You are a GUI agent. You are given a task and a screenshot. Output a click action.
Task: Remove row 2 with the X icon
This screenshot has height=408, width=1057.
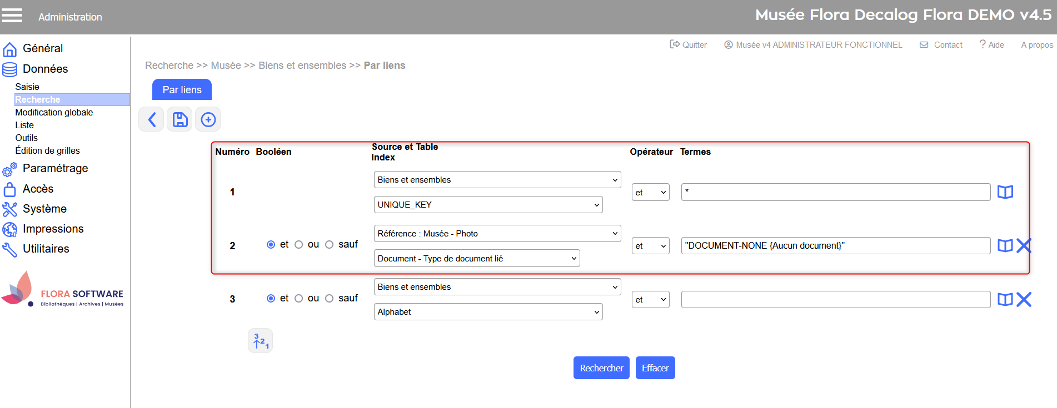tap(1024, 245)
